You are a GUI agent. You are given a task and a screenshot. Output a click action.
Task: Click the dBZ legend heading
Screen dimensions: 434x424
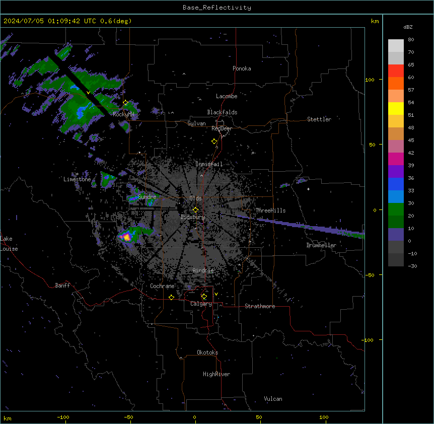tap(408, 27)
